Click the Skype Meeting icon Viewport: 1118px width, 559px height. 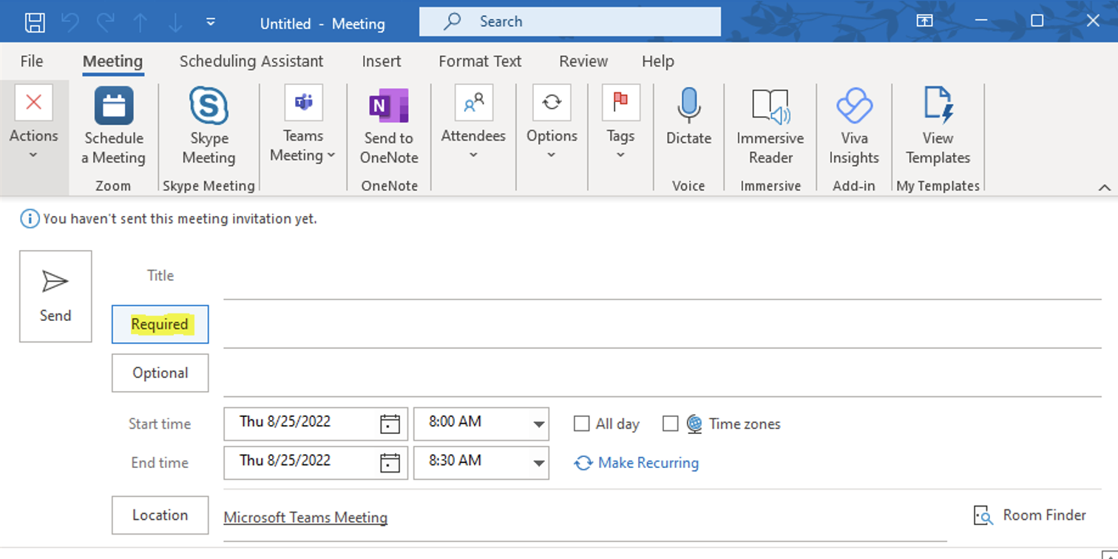209,106
